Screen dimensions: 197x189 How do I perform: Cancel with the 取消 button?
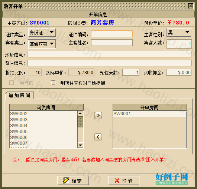tap(124, 180)
